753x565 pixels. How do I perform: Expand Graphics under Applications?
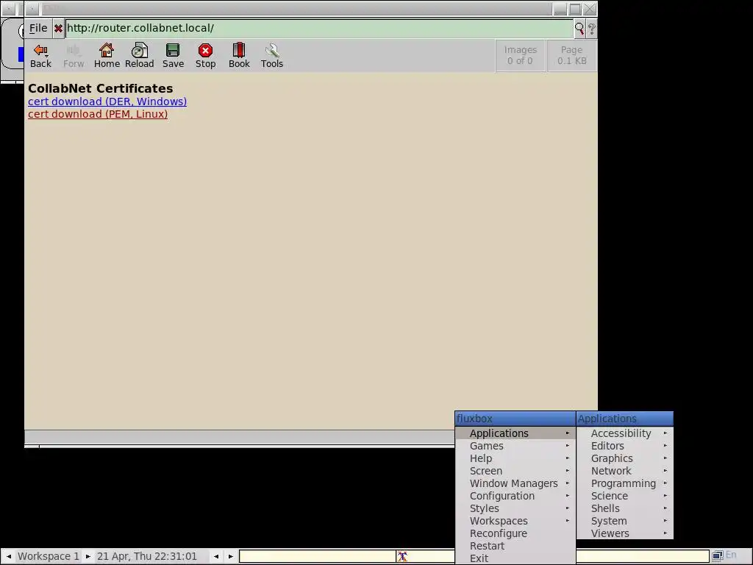point(625,458)
